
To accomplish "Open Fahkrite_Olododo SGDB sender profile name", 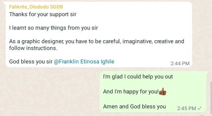I will pos(36,7).
